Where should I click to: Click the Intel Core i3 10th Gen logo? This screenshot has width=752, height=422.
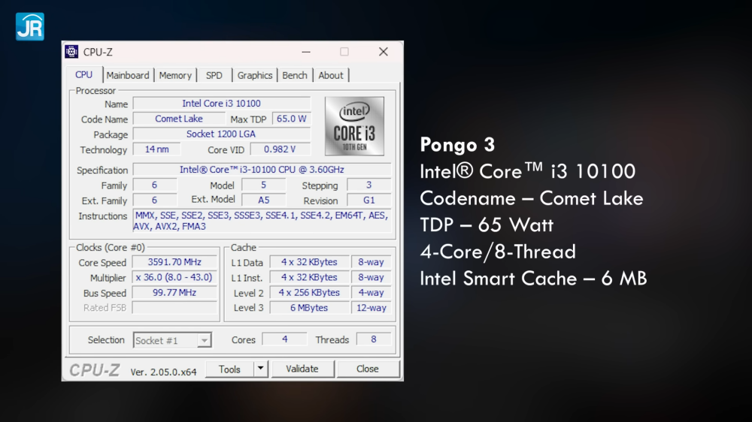click(354, 126)
